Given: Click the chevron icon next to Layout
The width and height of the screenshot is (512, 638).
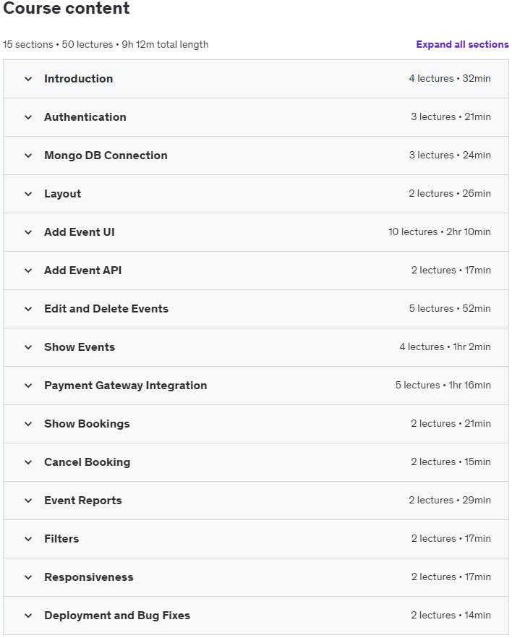Looking at the screenshot, I should click(28, 194).
